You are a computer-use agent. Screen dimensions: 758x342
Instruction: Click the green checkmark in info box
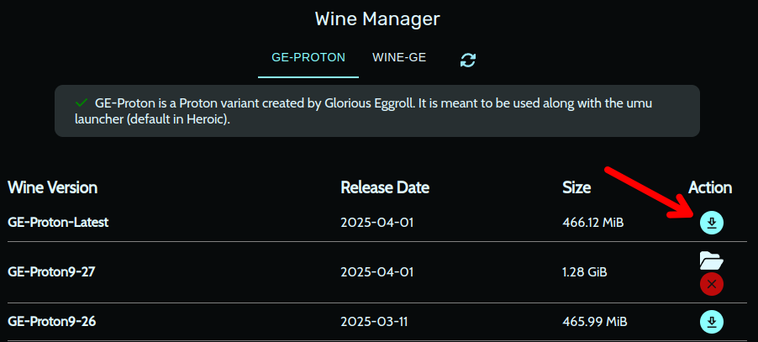(82, 103)
